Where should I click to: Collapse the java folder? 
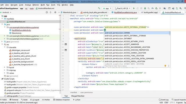[x=2, y=24]
